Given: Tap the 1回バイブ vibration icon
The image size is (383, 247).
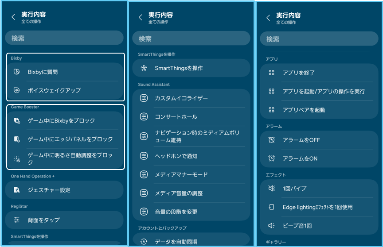Looking at the screenshot, I should [x=271, y=188].
